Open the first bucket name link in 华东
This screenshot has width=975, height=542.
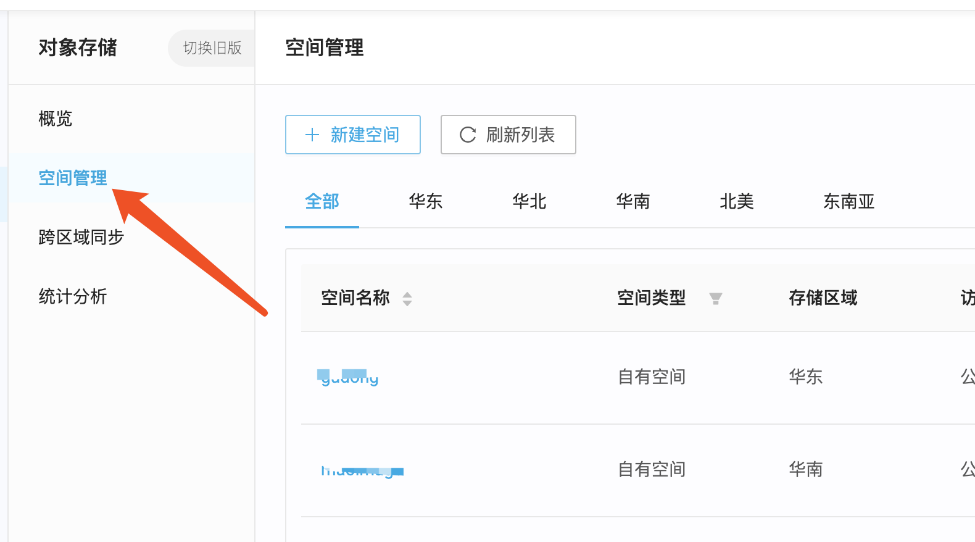(349, 377)
